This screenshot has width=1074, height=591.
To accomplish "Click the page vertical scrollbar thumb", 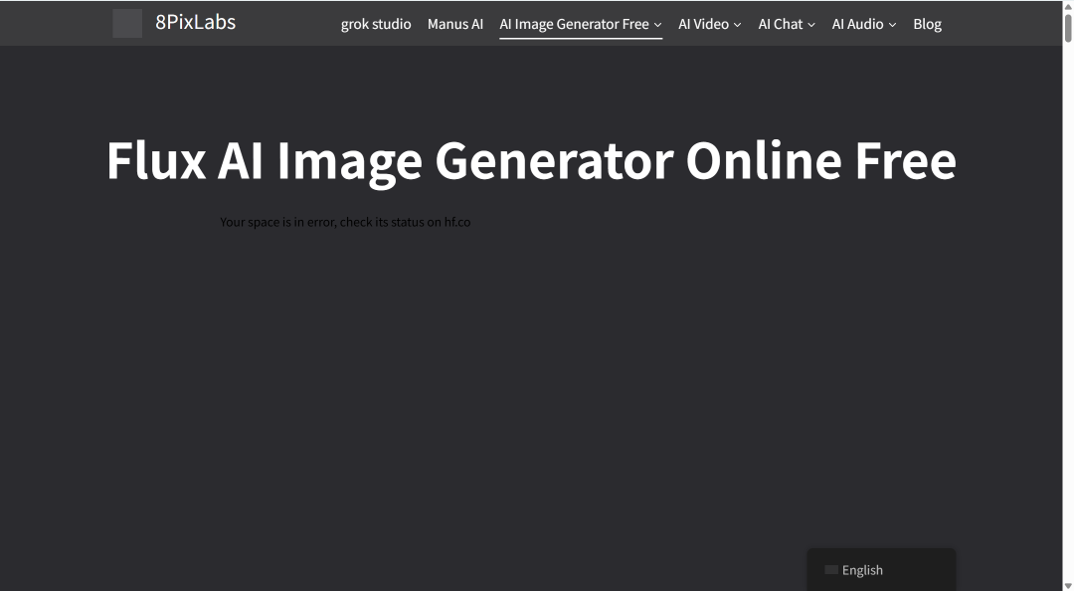I will pos(1068,27).
